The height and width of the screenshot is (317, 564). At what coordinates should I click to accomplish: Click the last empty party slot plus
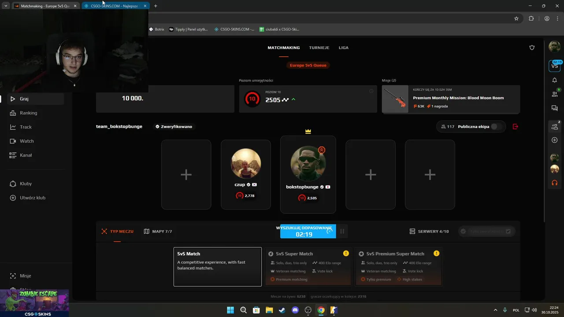click(430, 175)
